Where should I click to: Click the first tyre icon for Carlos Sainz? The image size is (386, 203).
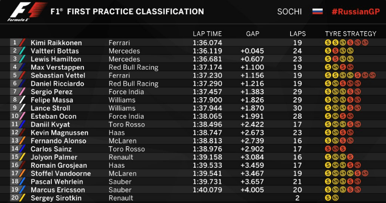pos(328,148)
